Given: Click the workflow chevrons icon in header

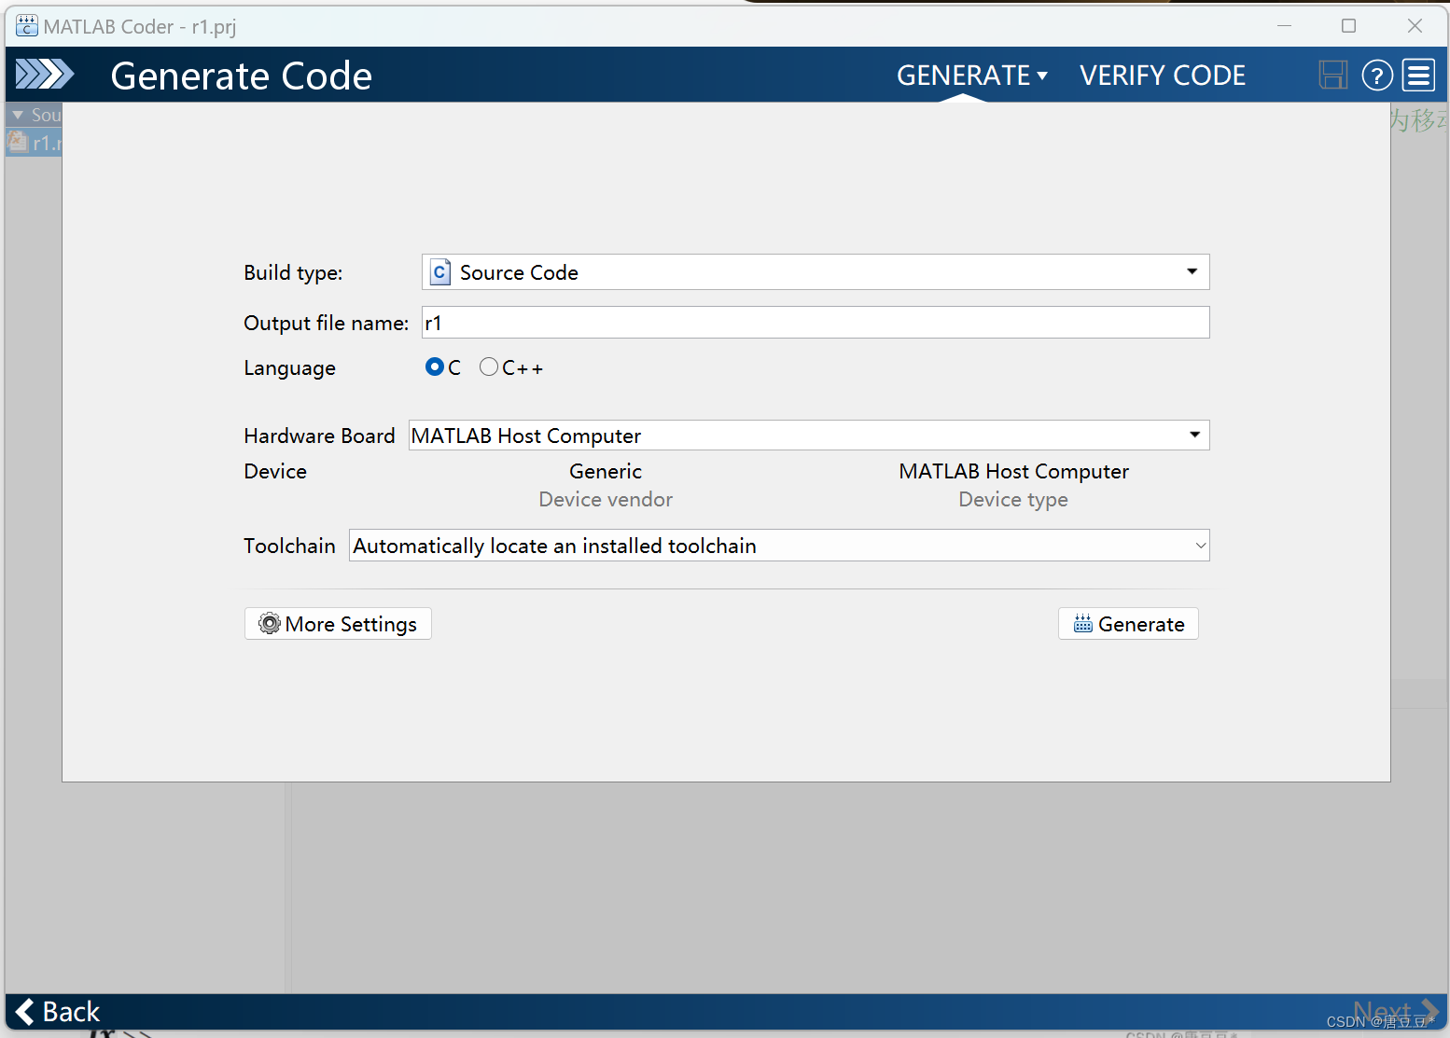Looking at the screenshot, I should click(45, 74).
